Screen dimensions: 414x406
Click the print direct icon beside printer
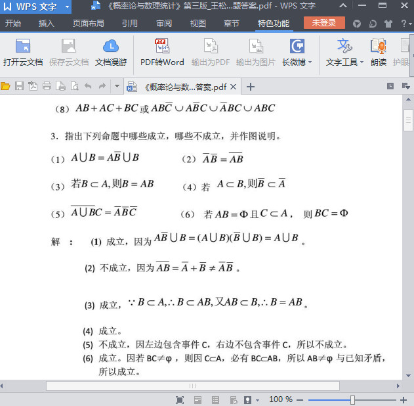pyautogui.click(x=60, y=86)
